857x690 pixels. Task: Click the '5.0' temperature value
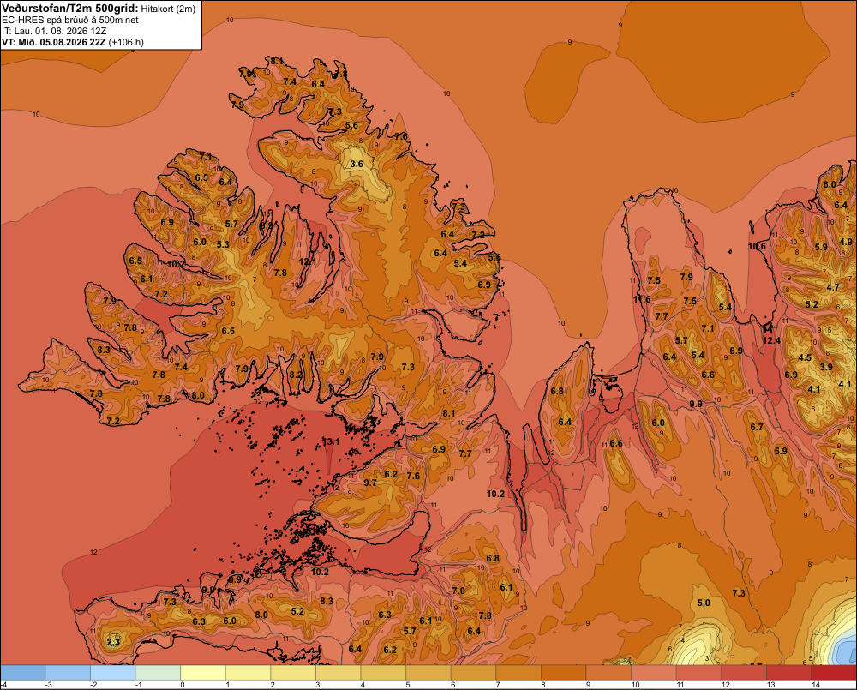(704, 603)
